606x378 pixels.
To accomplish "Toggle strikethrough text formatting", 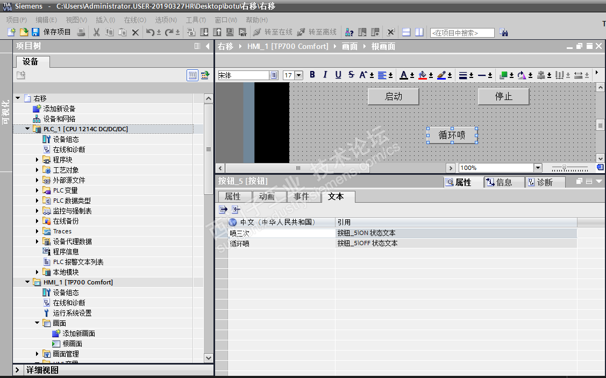I will pyautogui.click(x=351, y=75).
